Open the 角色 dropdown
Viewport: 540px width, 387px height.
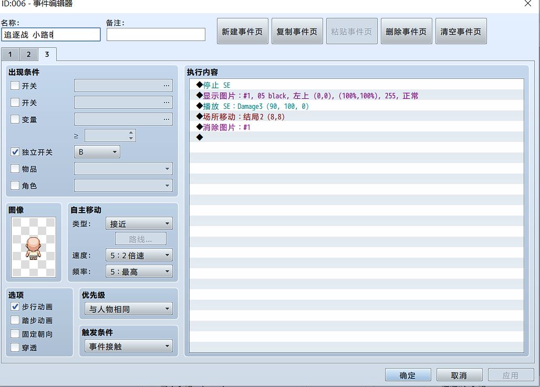coord(123,186)
